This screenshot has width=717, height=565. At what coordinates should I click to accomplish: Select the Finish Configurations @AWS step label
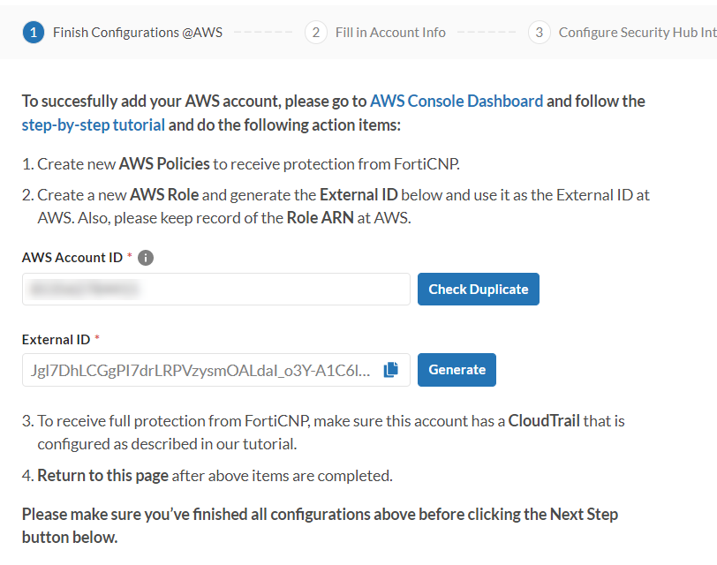click(137, 33)
